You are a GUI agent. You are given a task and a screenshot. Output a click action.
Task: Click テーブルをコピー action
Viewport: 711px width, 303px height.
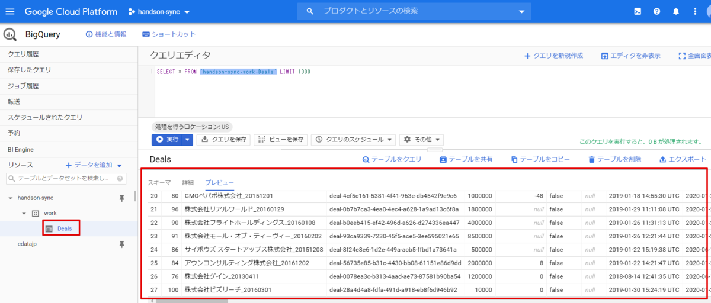coord(540,160)
